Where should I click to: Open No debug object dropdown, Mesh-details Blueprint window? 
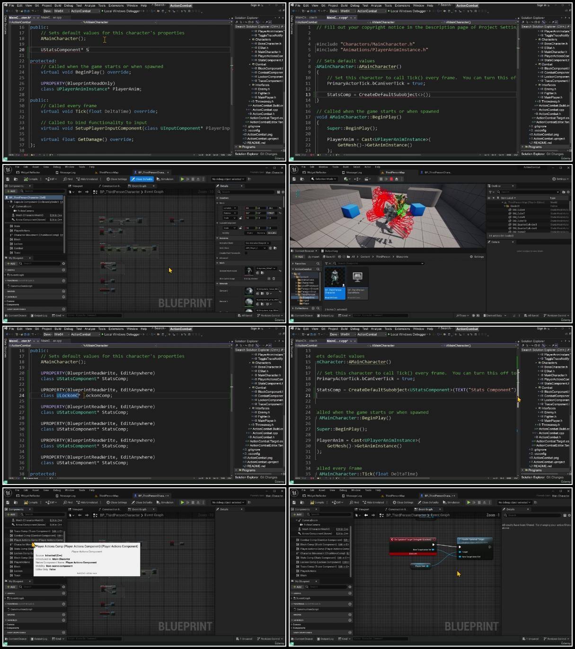229,179
